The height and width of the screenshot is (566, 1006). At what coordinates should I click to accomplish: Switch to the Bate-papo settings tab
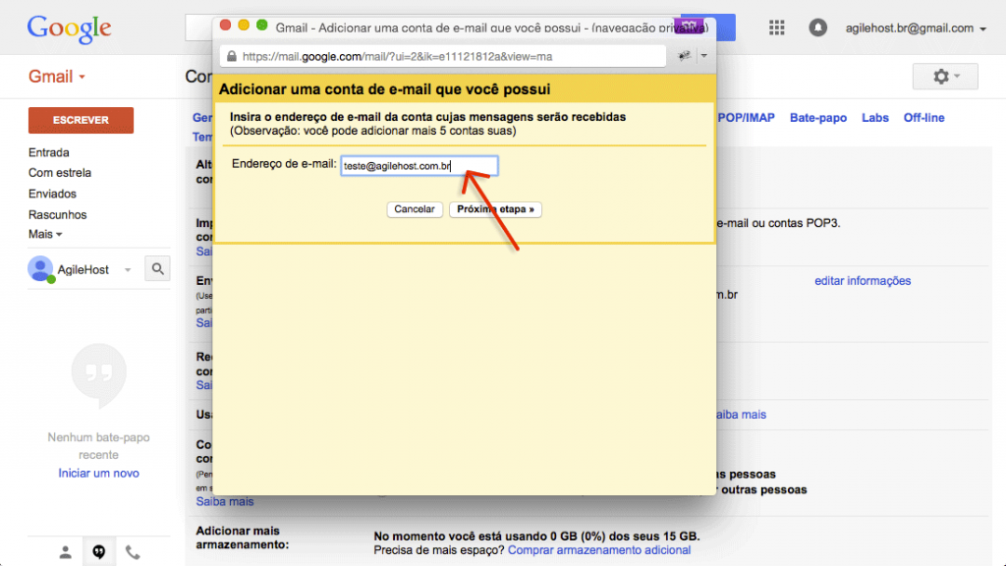[x=818, y=118]
